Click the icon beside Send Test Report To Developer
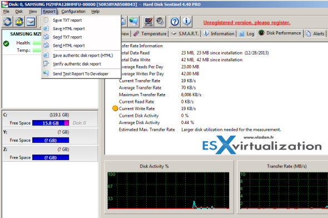Image resolution: width=328 pixels, height=218 pixels. 46,73
